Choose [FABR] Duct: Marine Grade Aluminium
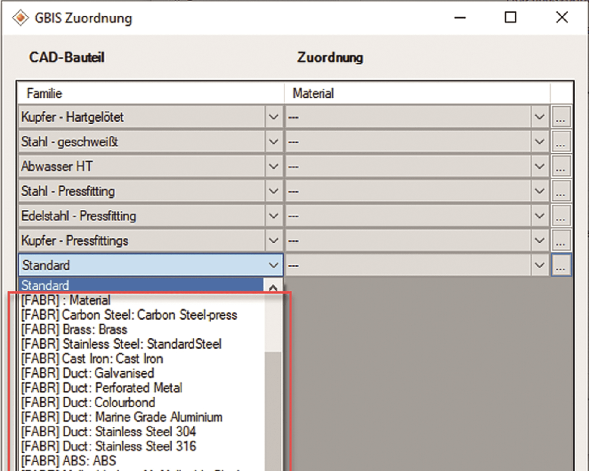589x471 pixels. pyautogui.click(x=122, y=417)
